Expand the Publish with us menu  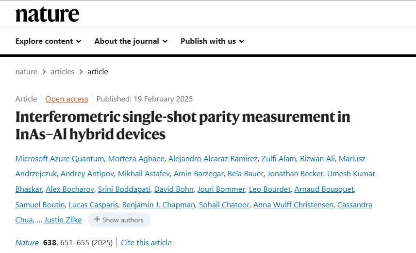[x=212, y=41]
